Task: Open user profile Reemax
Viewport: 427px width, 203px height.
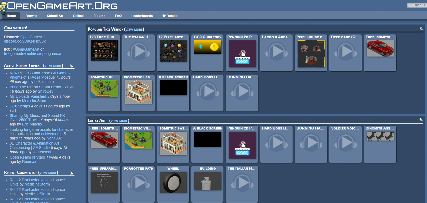Action: click(29, 162)
